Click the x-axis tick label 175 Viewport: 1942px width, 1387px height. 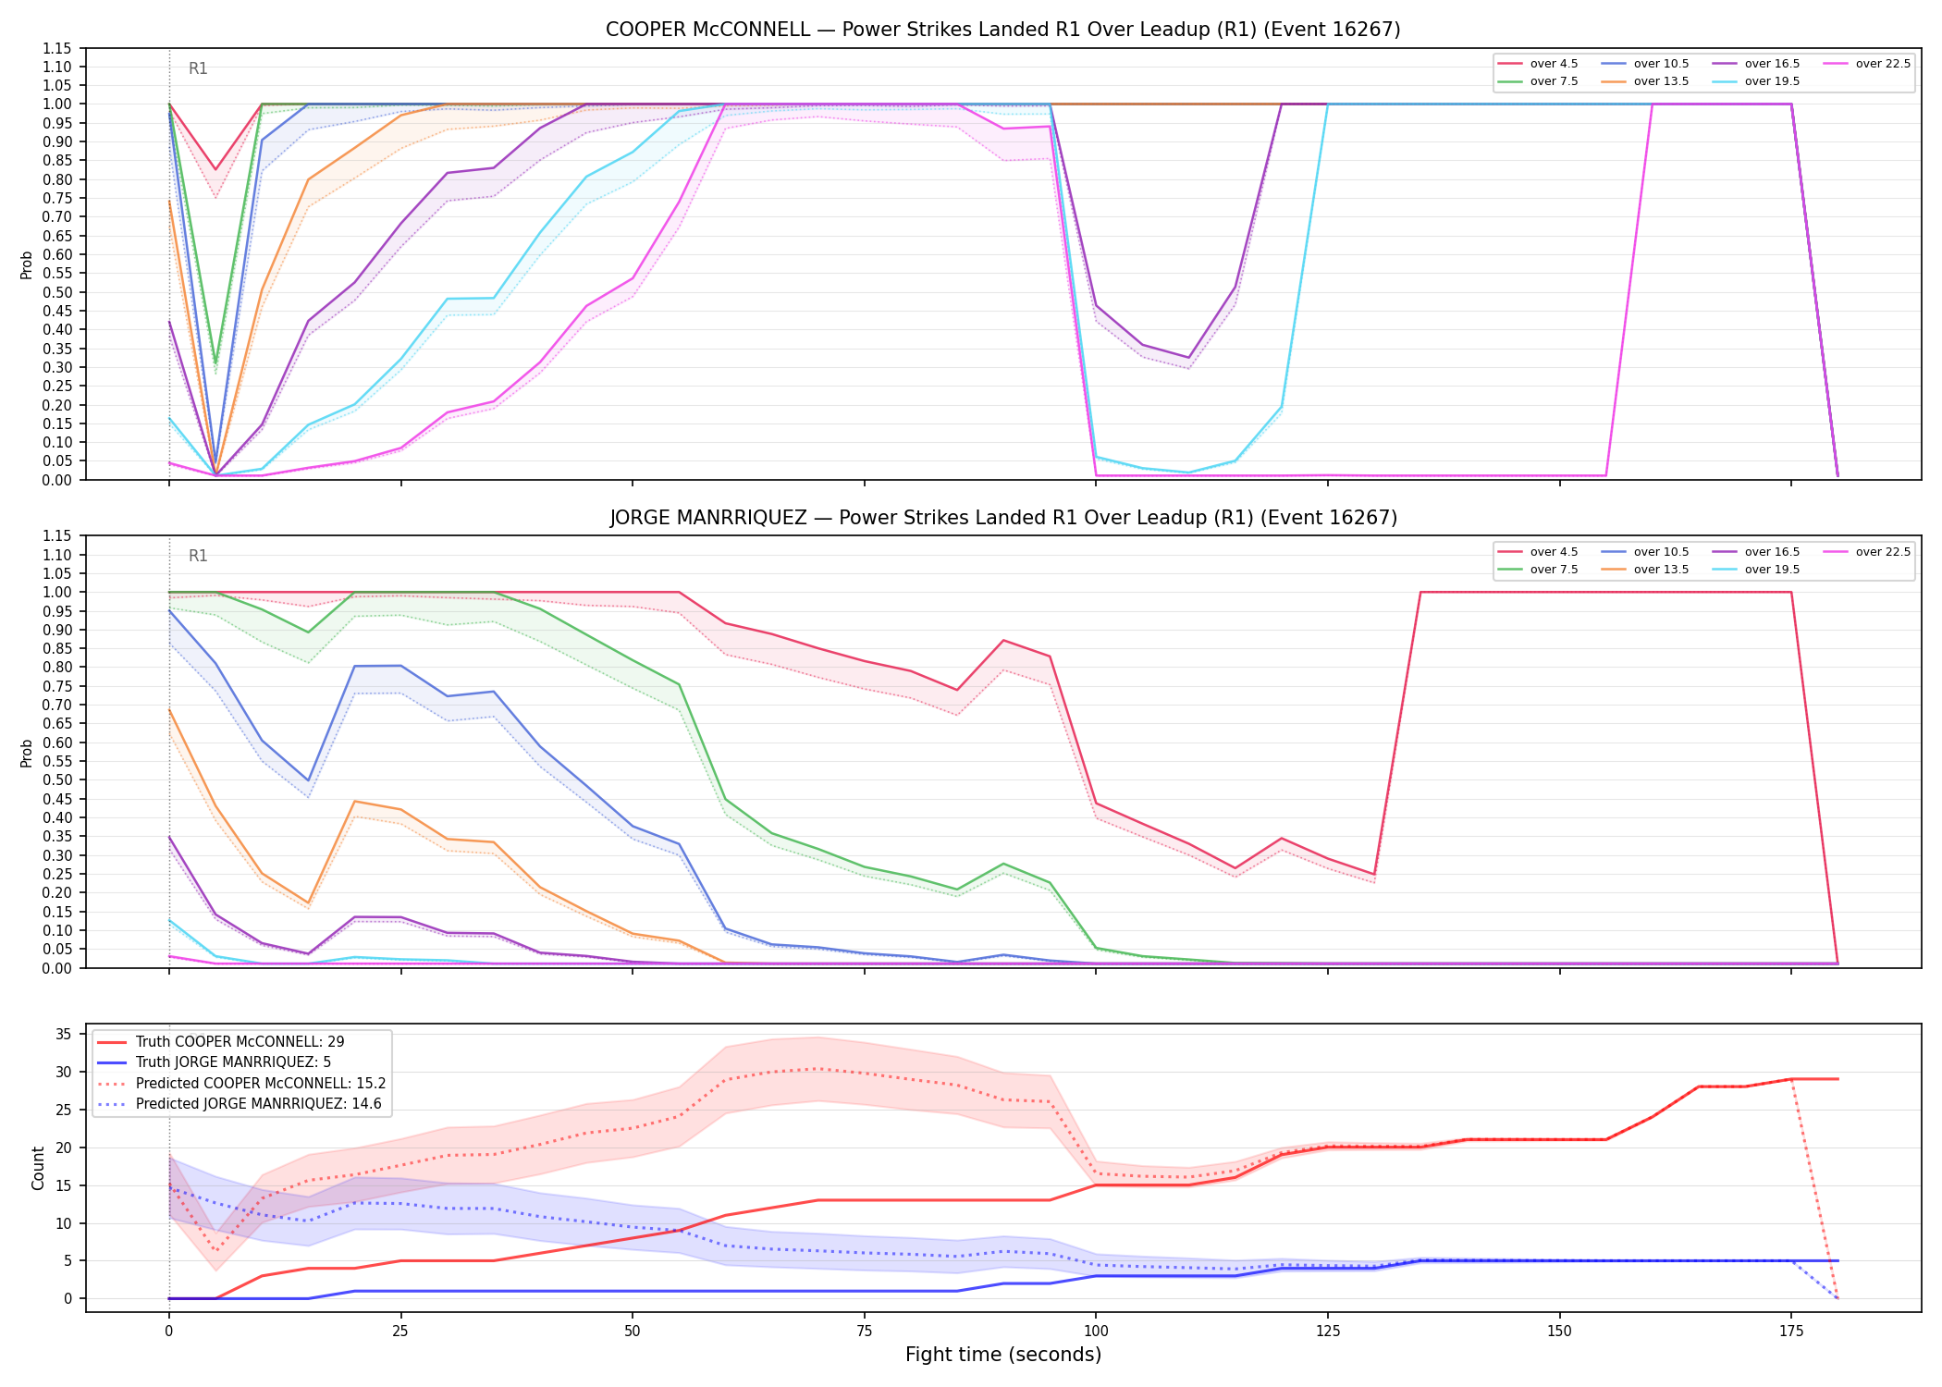tap(1791, 1332)
